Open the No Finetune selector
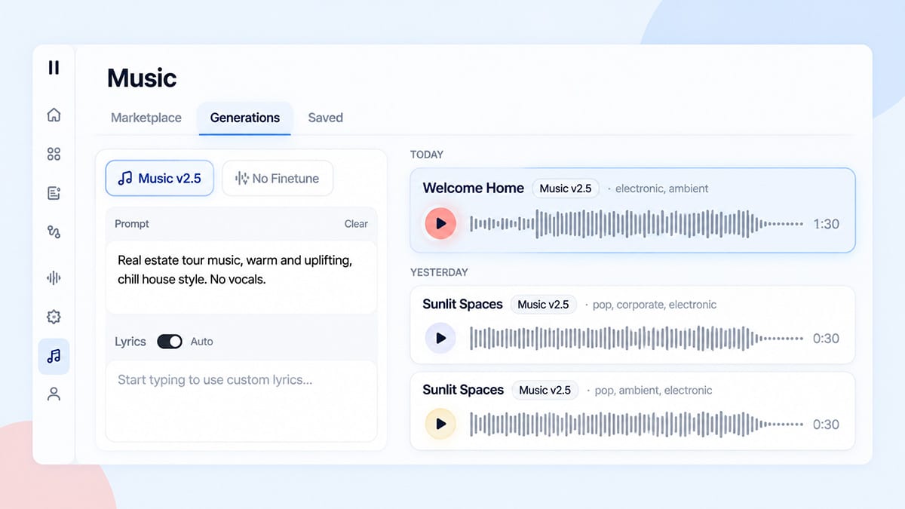905x509 pixels. (278, 179)
